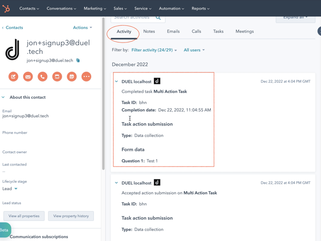The width and height of the screenshot is (321, 241).
Task: Open the Lifecycle stage Lead dropdown
Action: [x=10, y=189]
